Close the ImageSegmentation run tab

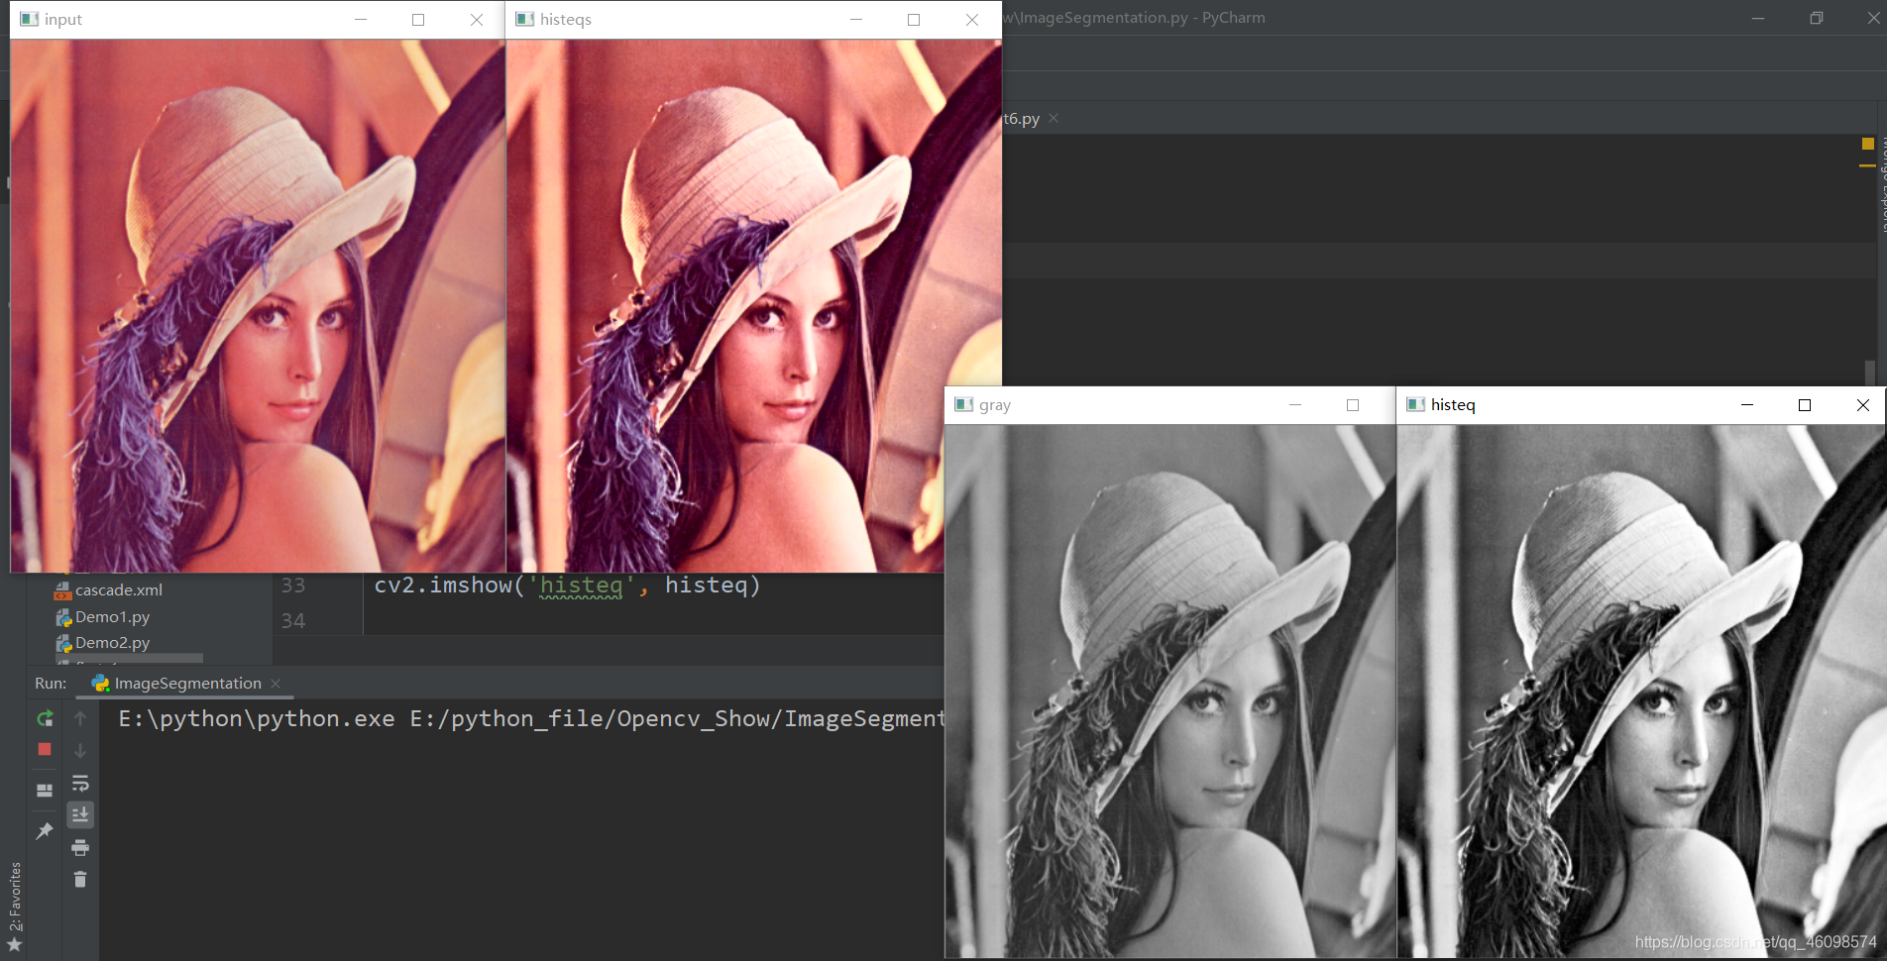[276, 684]
